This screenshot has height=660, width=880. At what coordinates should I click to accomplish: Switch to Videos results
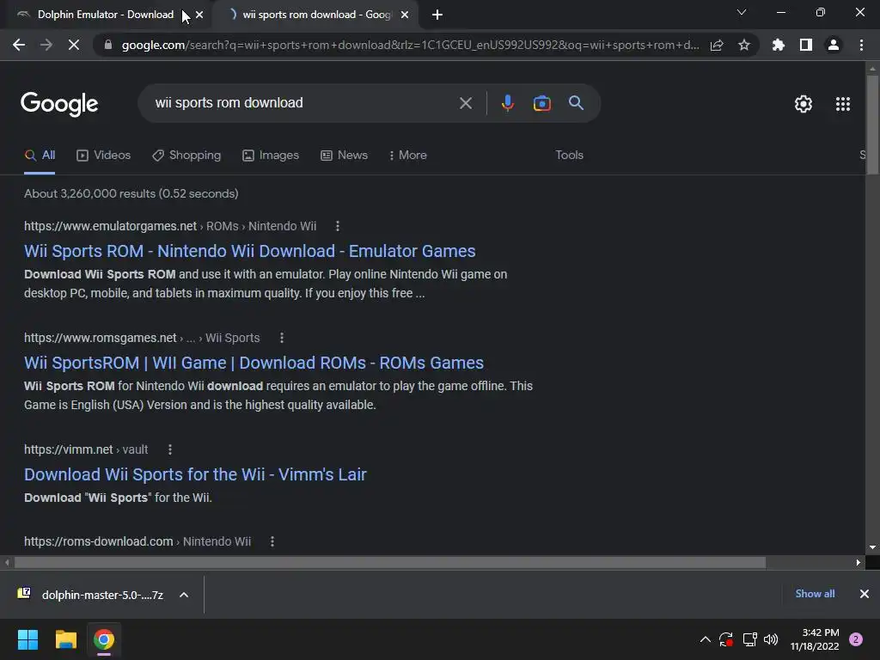click(x=103, y=156)
